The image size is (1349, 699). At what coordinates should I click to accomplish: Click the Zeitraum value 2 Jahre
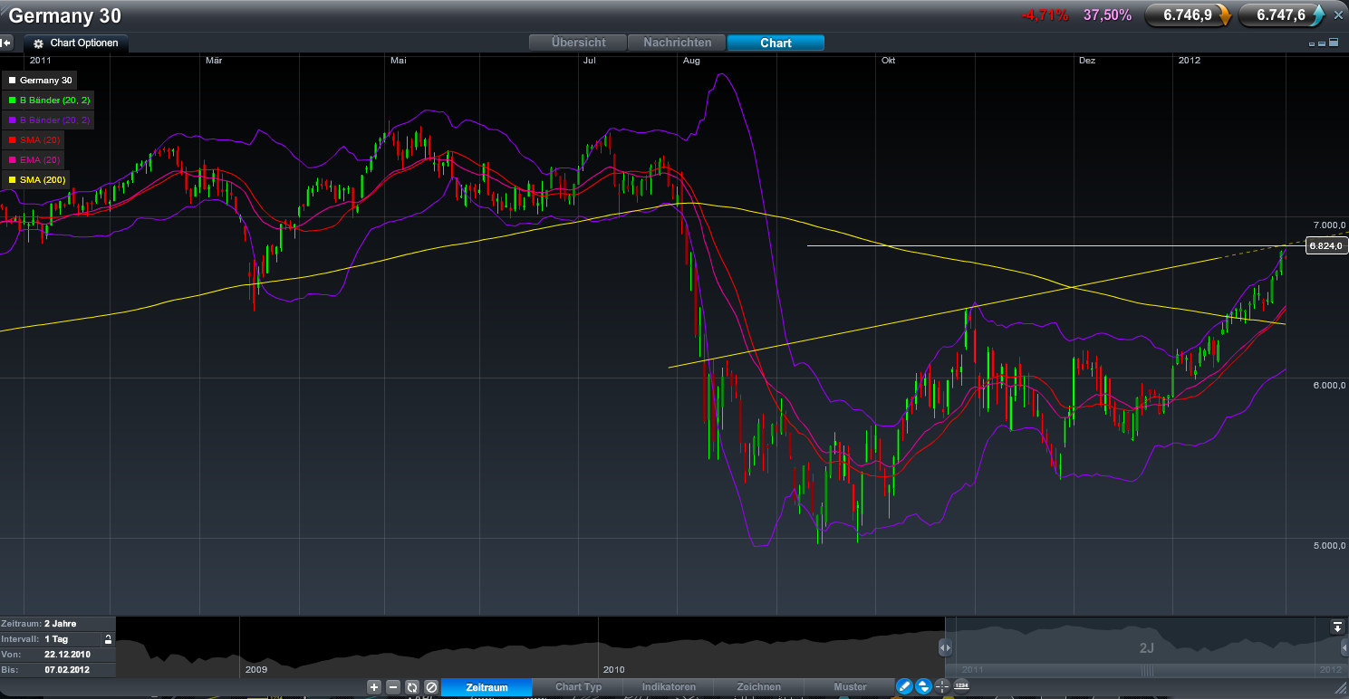[x=60, y=624]
